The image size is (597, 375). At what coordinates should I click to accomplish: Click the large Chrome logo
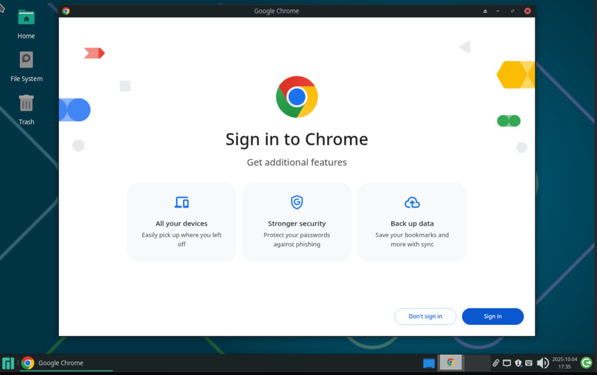297,97
